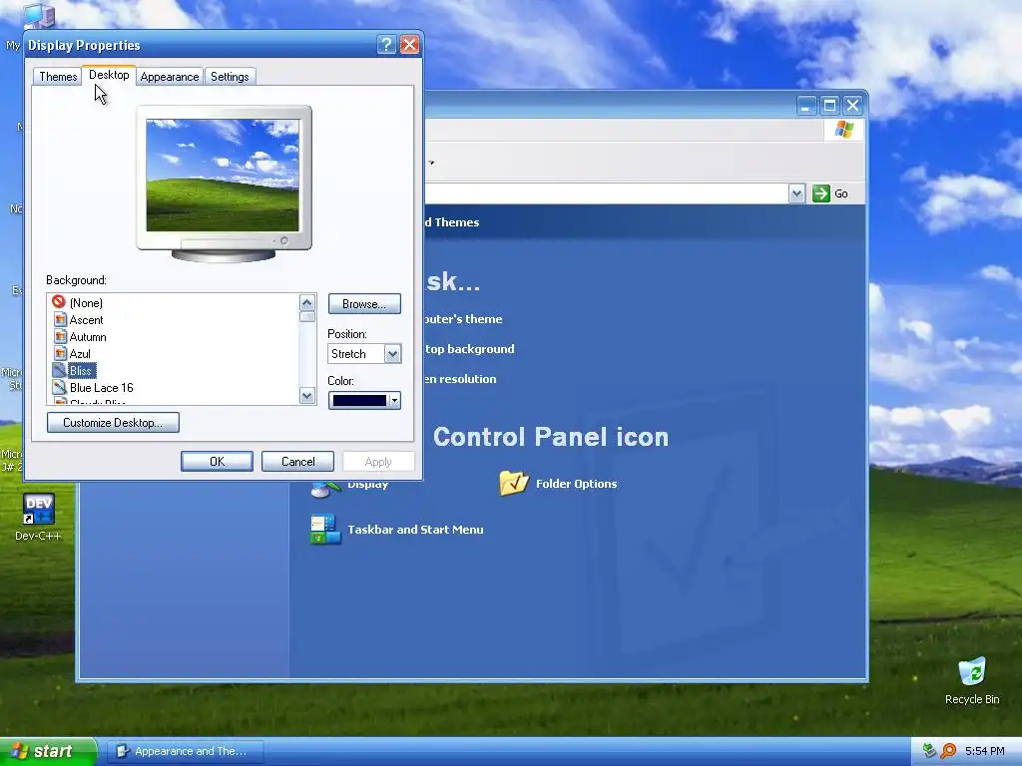Minimize the Control Panel window
This screenshot has height=766, width=1022.
(x=806, y=106)
